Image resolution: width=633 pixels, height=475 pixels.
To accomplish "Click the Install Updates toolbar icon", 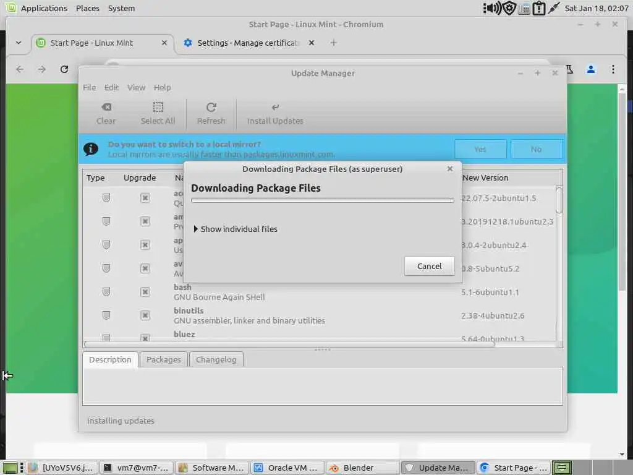I will (x=275, y=107).
